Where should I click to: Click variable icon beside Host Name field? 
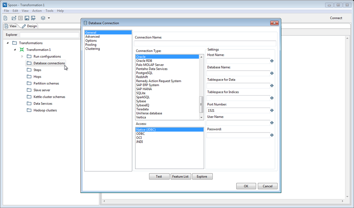[x=272, y=61]
